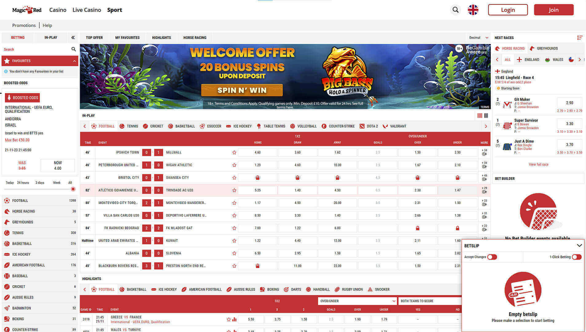Change language via UK flag icon
Image resolution: width=586 pixels, height=332 pixels.
click(x=473, y=10)
